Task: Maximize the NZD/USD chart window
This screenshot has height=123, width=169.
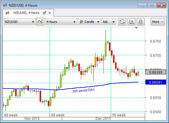Action: coord(152,5)
